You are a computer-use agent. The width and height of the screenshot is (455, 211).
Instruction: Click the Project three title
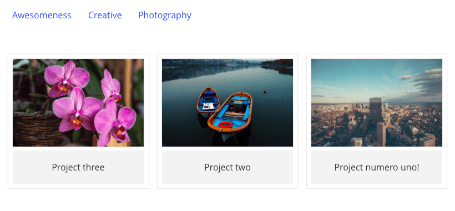pyautogui.click(x=78, y=167)
